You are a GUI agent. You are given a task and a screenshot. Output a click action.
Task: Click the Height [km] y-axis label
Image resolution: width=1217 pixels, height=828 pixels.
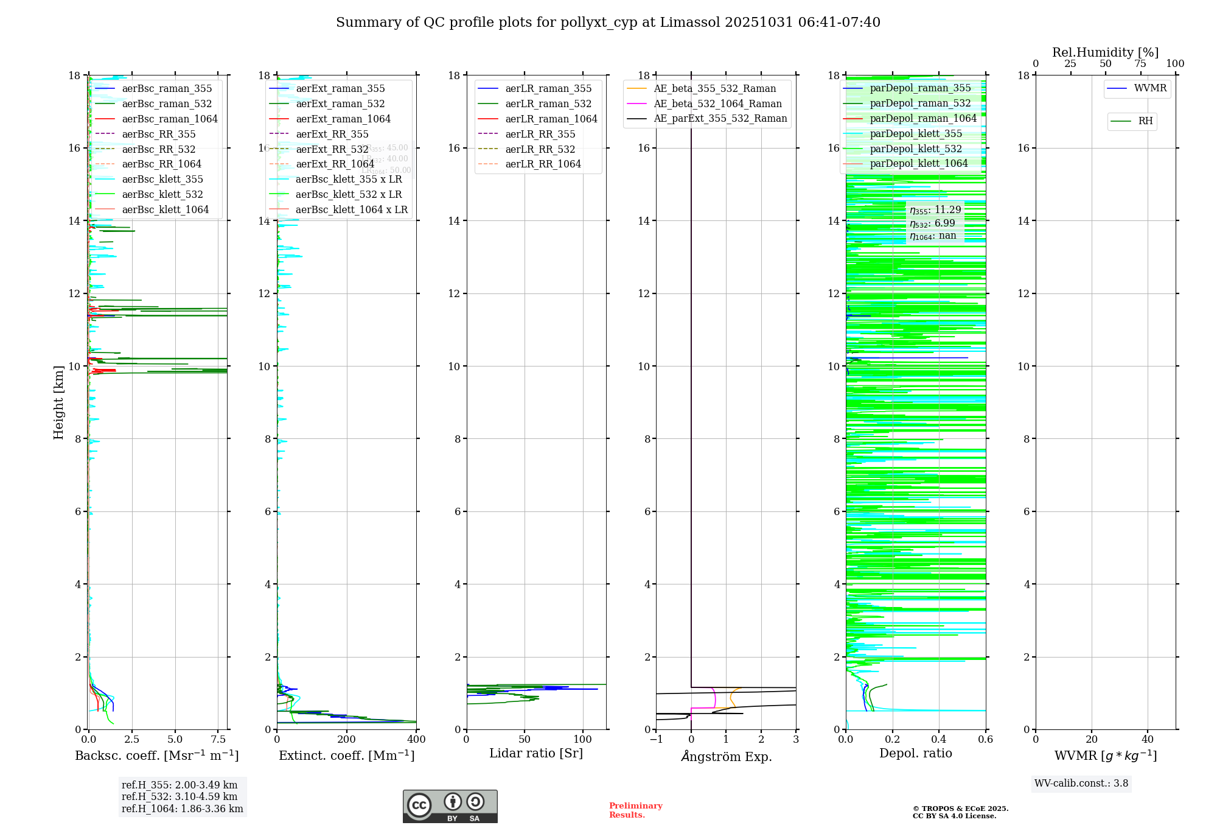click(x=58, y=402)
